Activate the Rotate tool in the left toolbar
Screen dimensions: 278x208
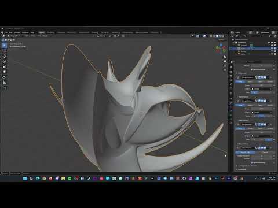click(x=4, y=61)
